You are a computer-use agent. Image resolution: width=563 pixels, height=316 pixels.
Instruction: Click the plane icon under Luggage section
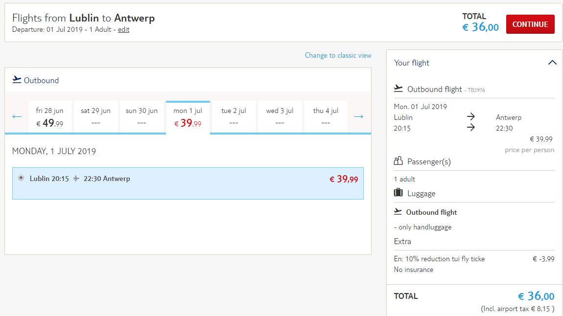[x=398, y=212]
